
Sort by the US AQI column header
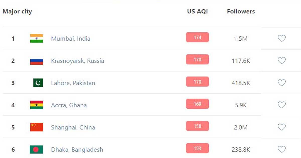(197, 11)
